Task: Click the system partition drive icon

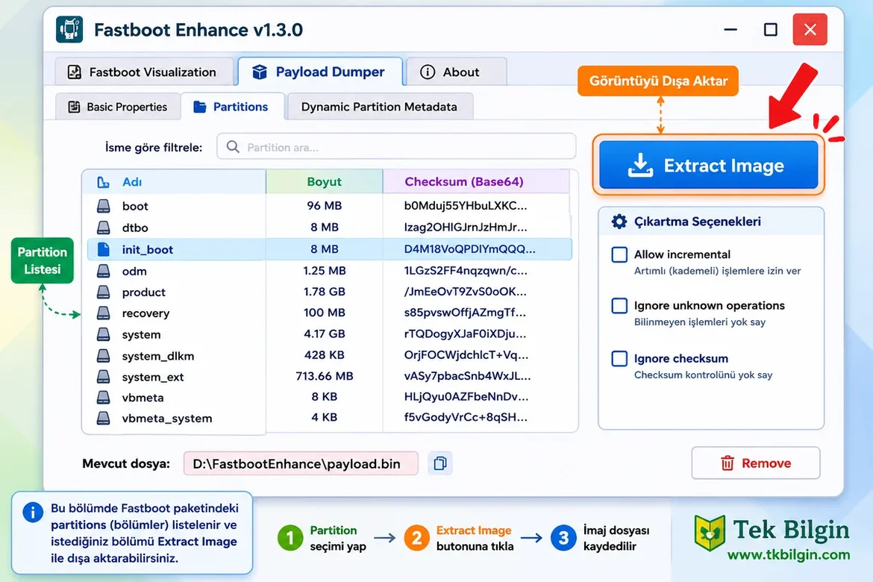Action: 104,334
